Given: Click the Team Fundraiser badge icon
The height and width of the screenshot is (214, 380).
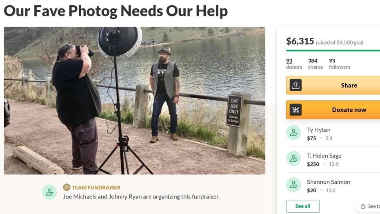Looking at the screenshot, I should click(x=67, y=187).
